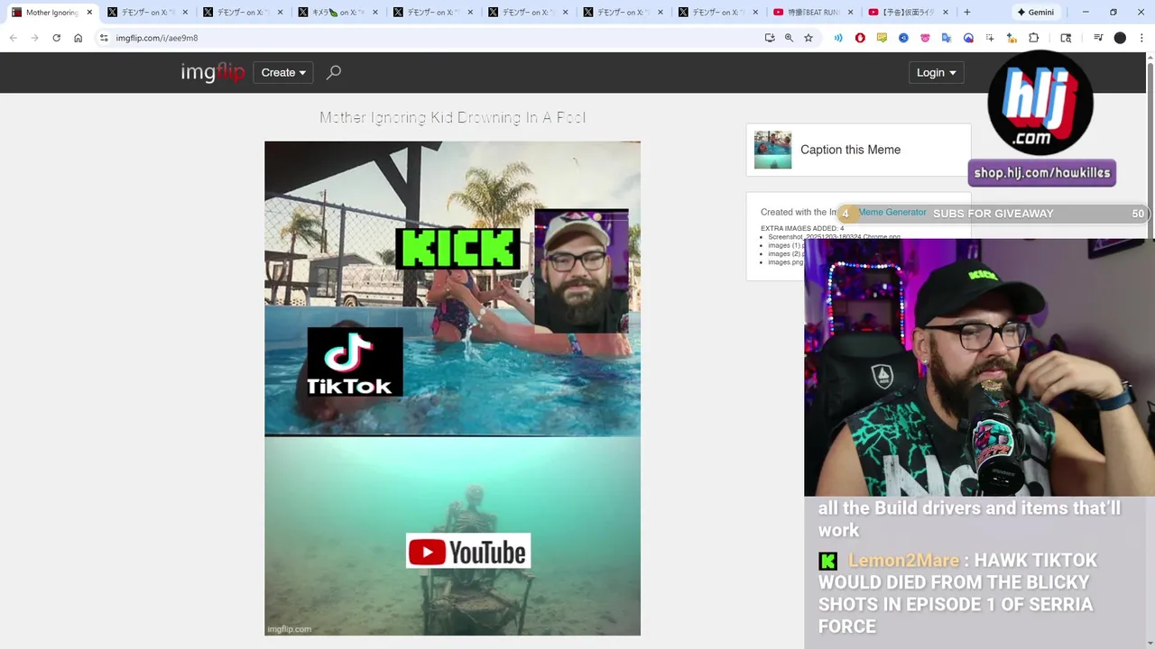This screenshot has height=649, width=1155.
Task: View site information icon beside the URL
Action: tap(104, 38)
